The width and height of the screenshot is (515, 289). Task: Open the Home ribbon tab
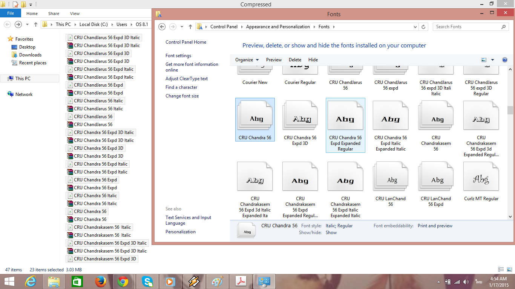tap(32, 14)
